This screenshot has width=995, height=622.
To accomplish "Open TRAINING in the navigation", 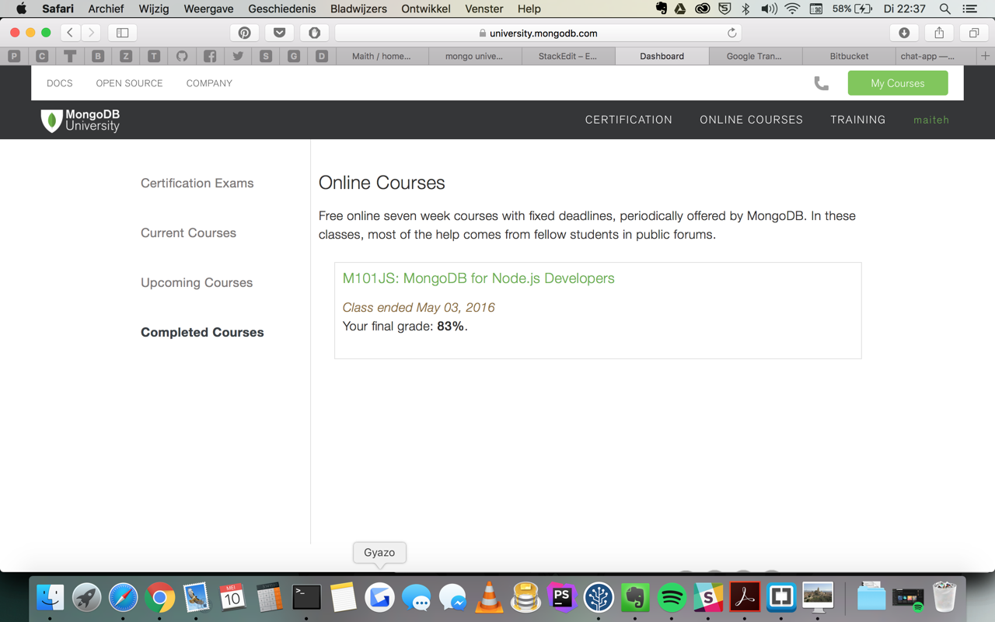I will tap(857, 120).
